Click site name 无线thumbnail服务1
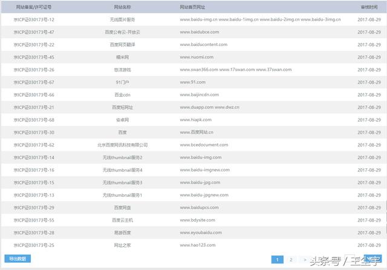This screenshot has width=387, height=270. (122, 195)
